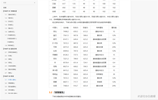Select attack value 916.7
158x100 pixels.
(x=76, y=86)
